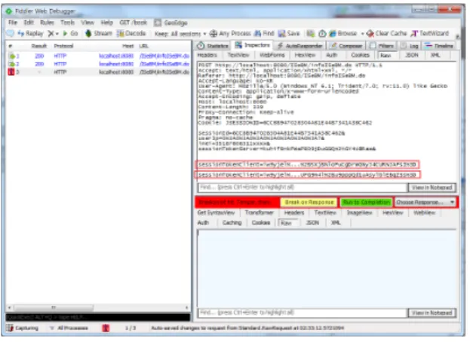The image size is (470, 342).
Task: Open the Browse dropdown arrow
Action: 362,34
